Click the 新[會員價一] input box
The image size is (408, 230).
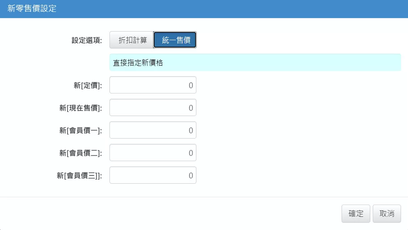(153, 130)
